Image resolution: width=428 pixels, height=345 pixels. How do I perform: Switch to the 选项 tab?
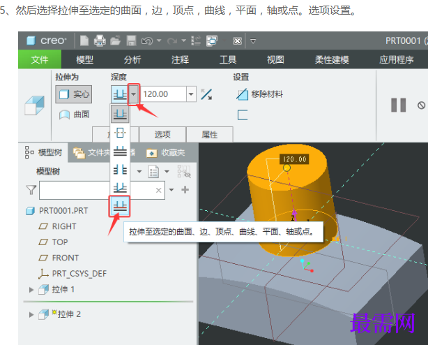162,134
